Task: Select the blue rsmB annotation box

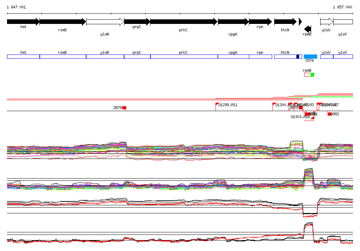Action: (63, 57)
